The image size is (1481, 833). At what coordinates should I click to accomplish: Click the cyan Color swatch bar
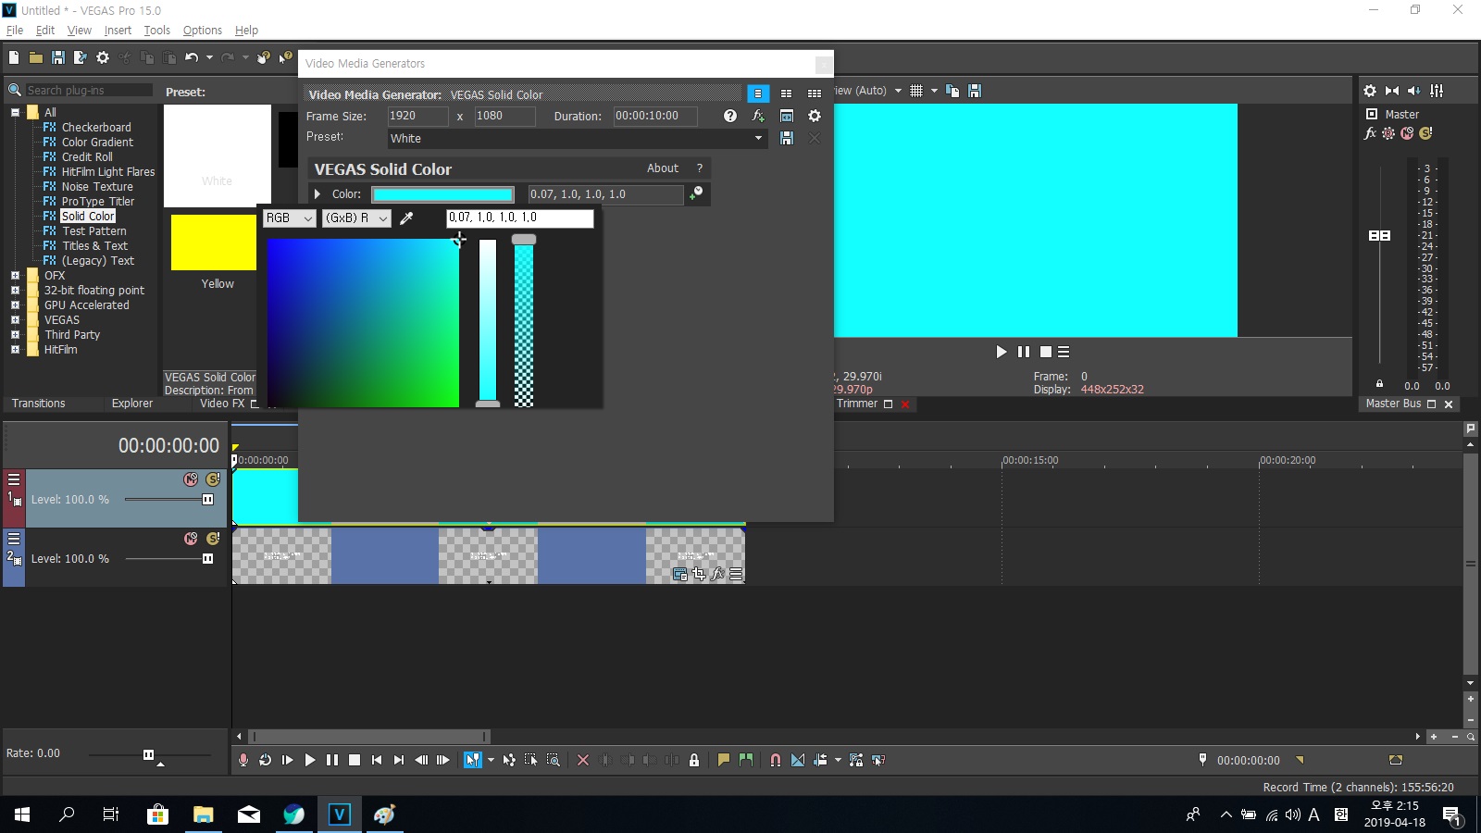tap(442, 194)
